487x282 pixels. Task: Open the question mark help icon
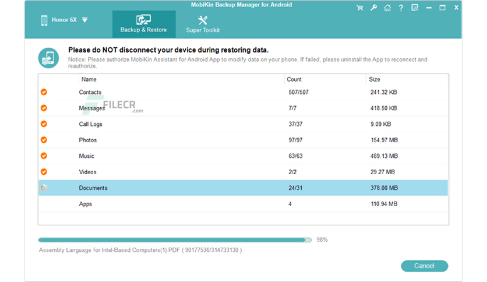[401, 8]
